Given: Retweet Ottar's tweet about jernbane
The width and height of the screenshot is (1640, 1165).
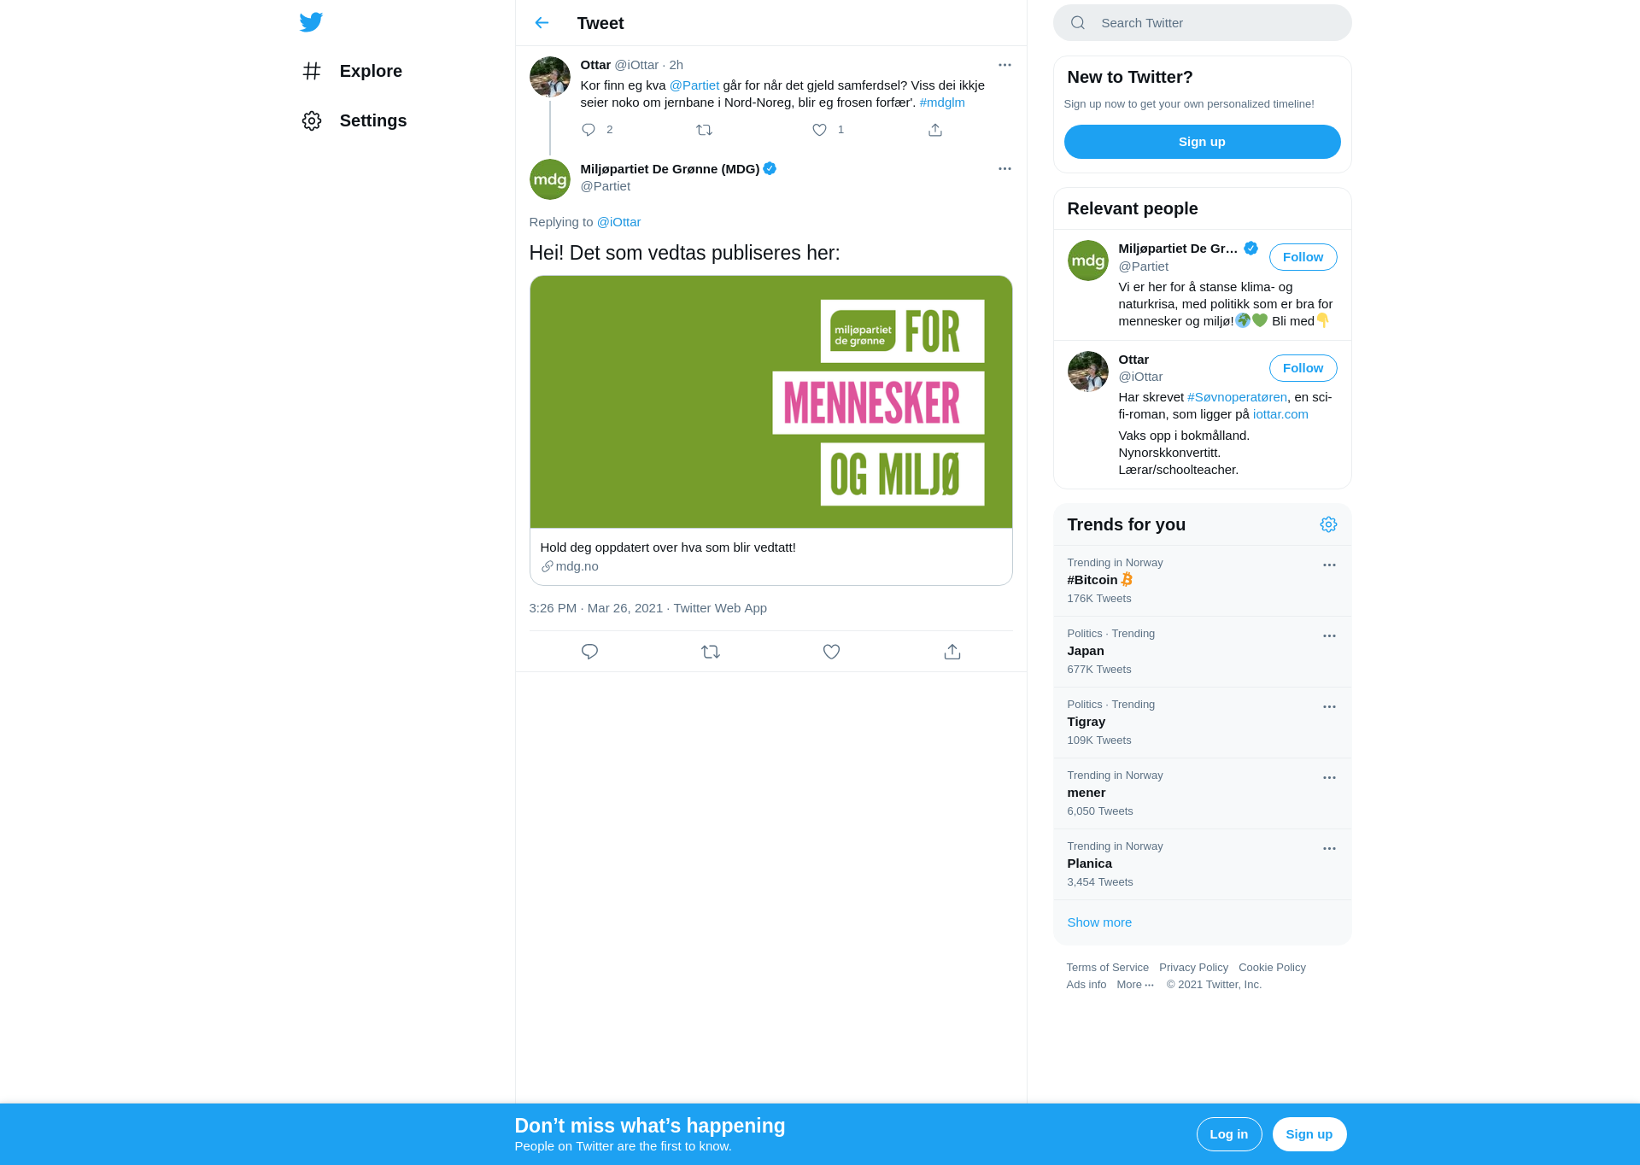Looking at the screenshot, I should pyautogui.click(x=704, y=130).
